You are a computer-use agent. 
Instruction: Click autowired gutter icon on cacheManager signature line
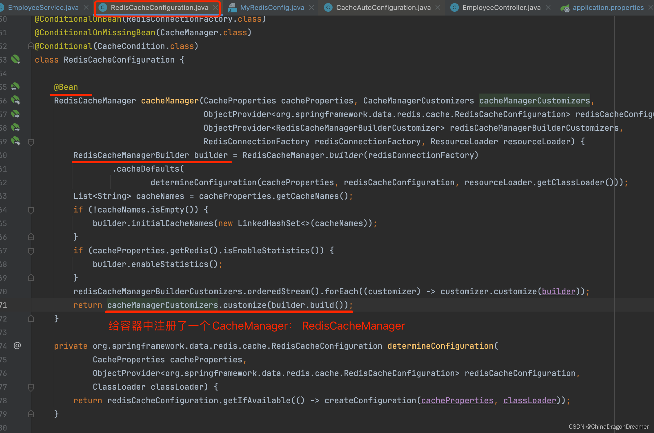pyautogui.click(x=15, y=100)
